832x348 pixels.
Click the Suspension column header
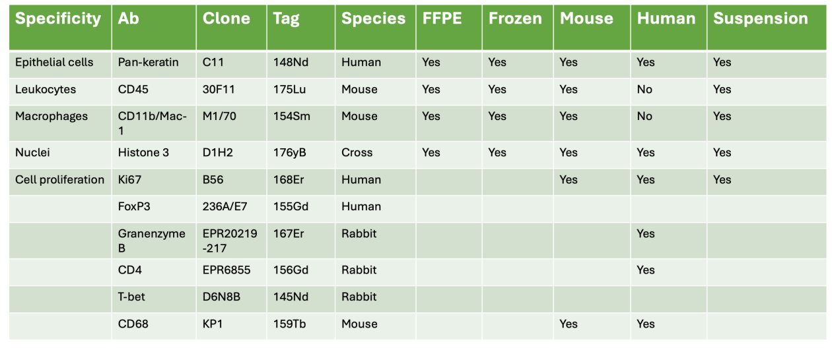pyautogui.click(x=760, y=19)
